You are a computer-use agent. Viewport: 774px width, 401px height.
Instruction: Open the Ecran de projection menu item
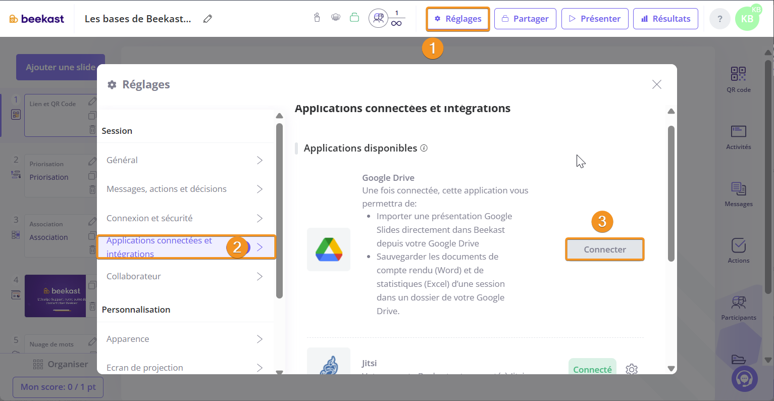pyautogui.click(x=186, y=368)
